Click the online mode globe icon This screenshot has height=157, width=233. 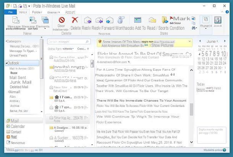point(224,150)
